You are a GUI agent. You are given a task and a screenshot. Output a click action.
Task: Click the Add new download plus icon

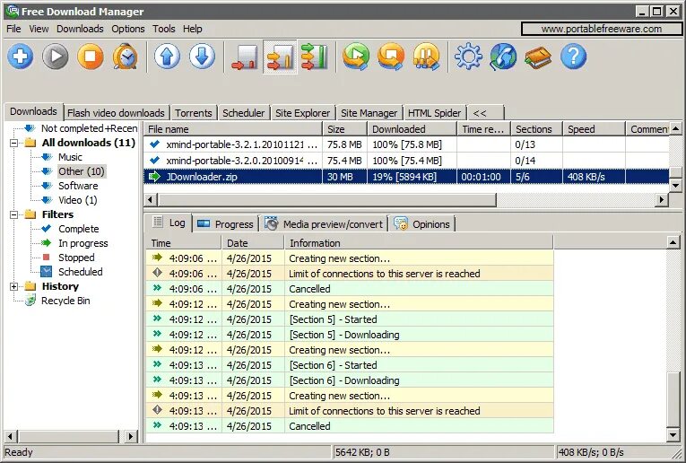click(20, 57)
